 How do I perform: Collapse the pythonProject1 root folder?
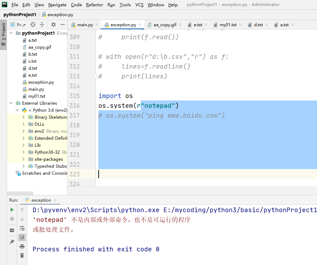[x=11, y=33]
